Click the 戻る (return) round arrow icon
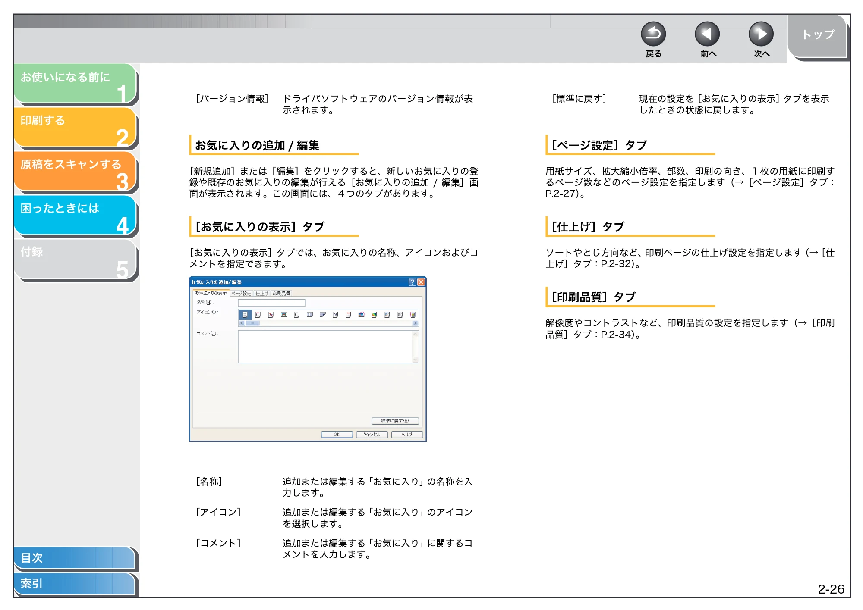Image resolution: width=863 pixels, height=610 pixels. pos(653,34)
